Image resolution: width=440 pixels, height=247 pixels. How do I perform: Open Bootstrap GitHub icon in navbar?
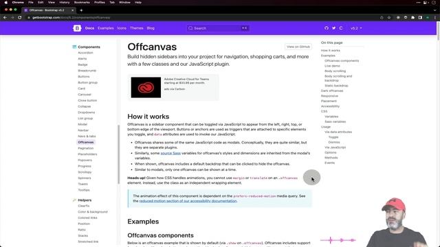click(x=327, y=28)
